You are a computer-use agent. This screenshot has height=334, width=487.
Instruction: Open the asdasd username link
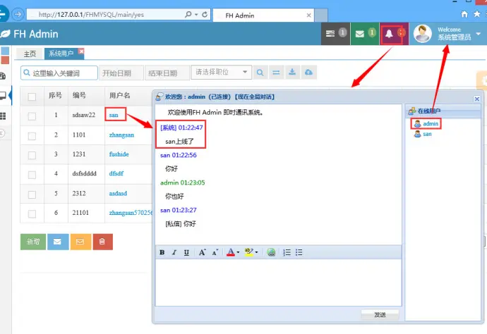[118, 193]
